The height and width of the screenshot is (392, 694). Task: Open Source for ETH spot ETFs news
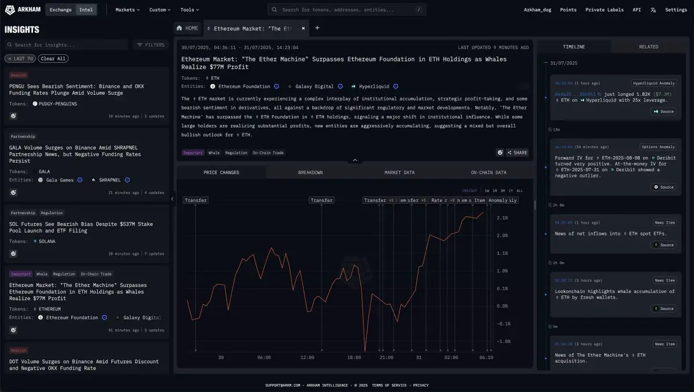pyautogui.click(x=663, y=245)
